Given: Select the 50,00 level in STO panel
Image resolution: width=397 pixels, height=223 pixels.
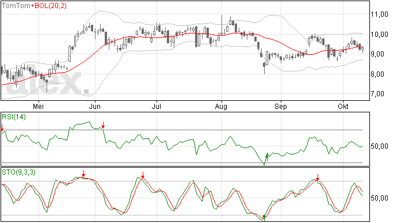Looking at the screenshot, I should point(379,198).
